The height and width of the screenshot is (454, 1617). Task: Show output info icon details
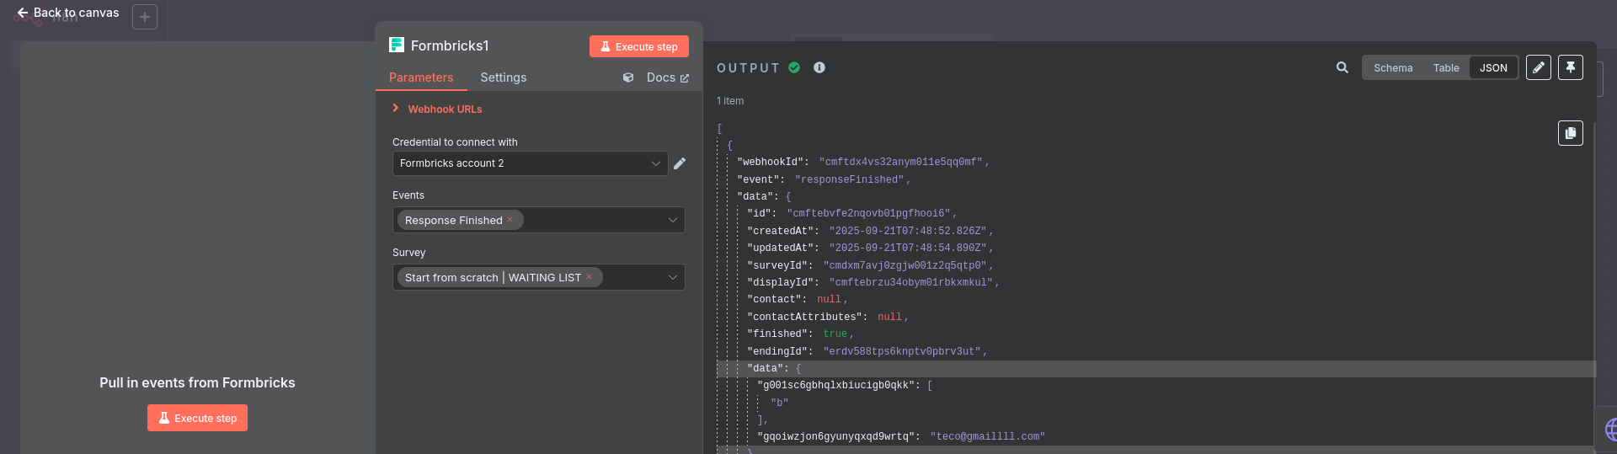pyautogui.click(x=819, y=67)
